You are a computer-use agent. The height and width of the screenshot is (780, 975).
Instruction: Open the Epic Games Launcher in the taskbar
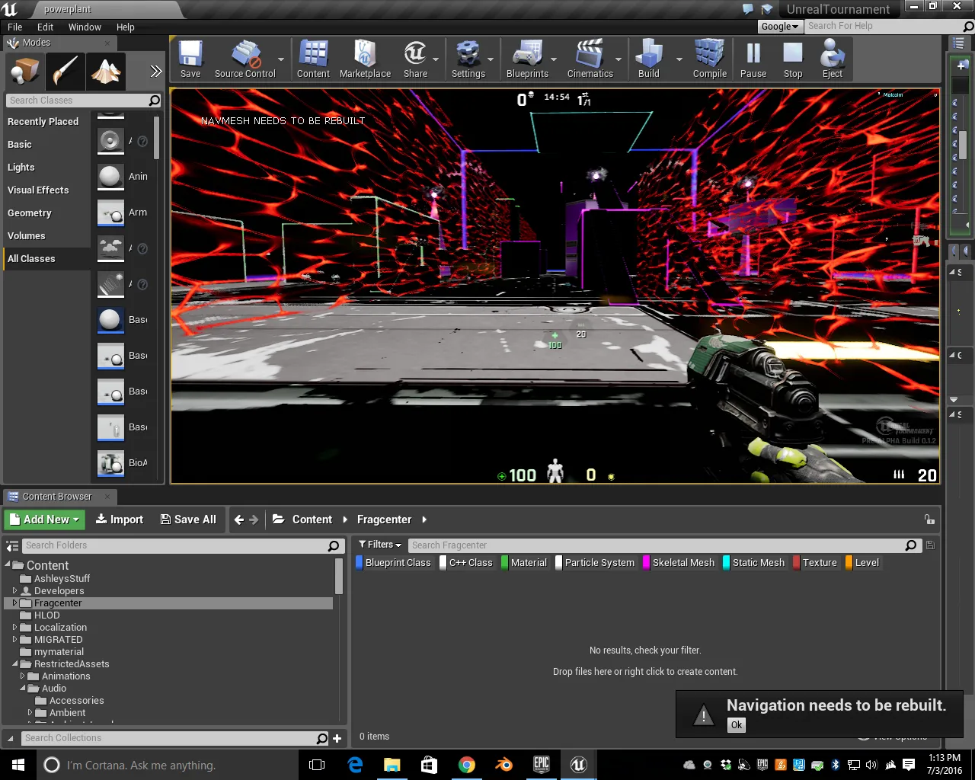[x=542, y=765]
